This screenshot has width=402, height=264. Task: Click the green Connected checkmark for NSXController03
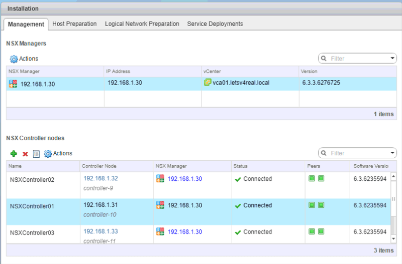tap(238, 232)
